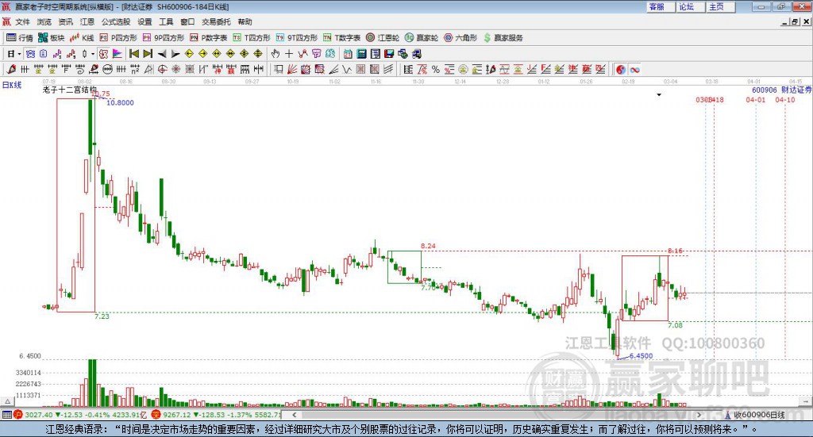Image resolution: width=813 pixels, height=437 pixels.
Task: Click the Shanghai index 3027.40 status entry
Action: [x=82, y=415]
